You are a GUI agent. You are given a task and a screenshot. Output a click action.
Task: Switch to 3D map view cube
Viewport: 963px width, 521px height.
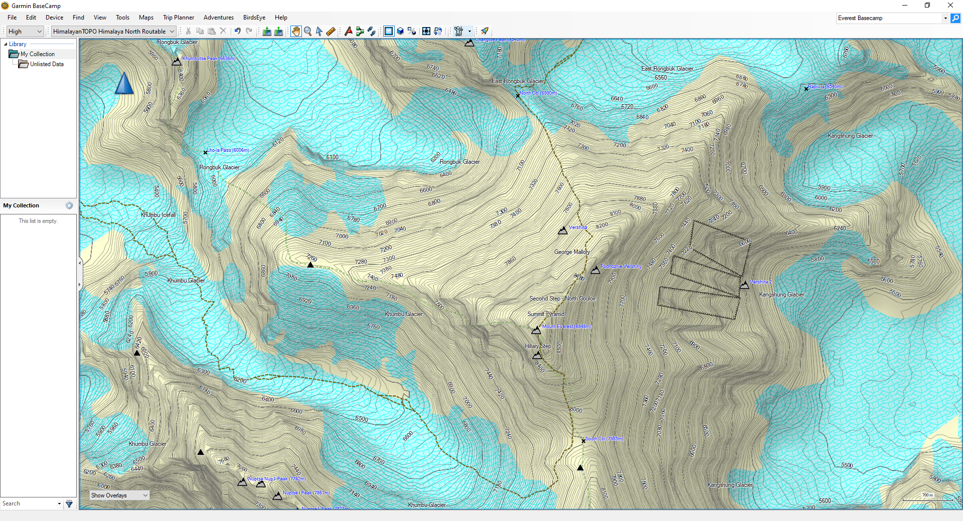point(400,31)
